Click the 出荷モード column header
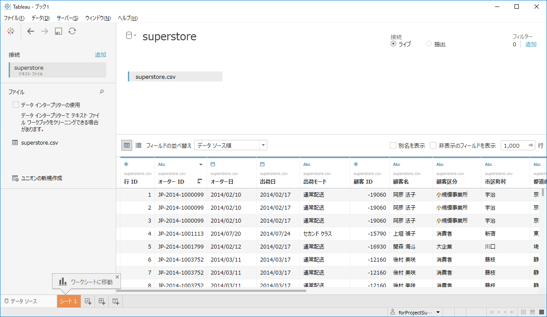547x317 pixels. click(325, 172)
